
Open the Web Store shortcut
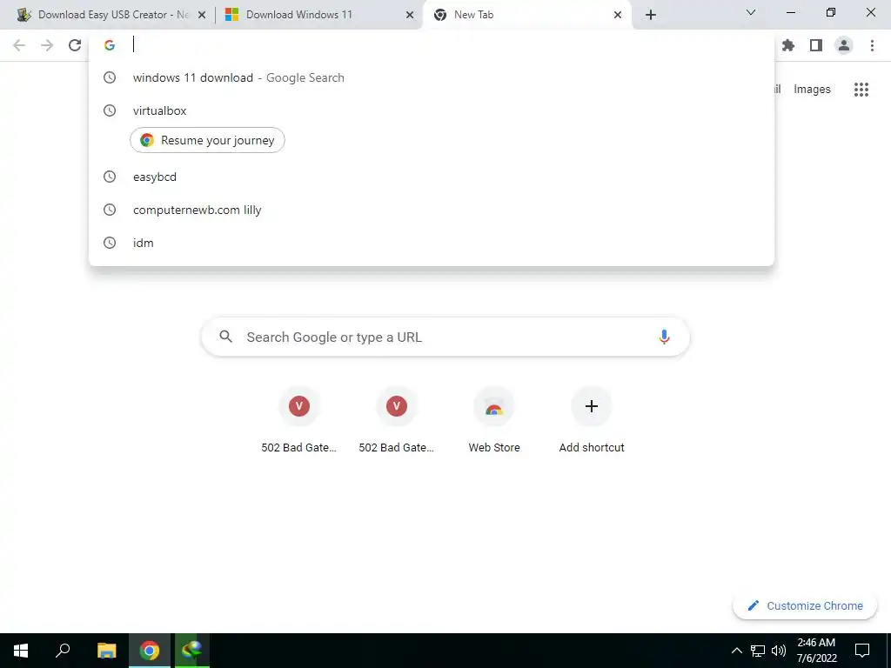pyautogui.click(x=494, y=420)
